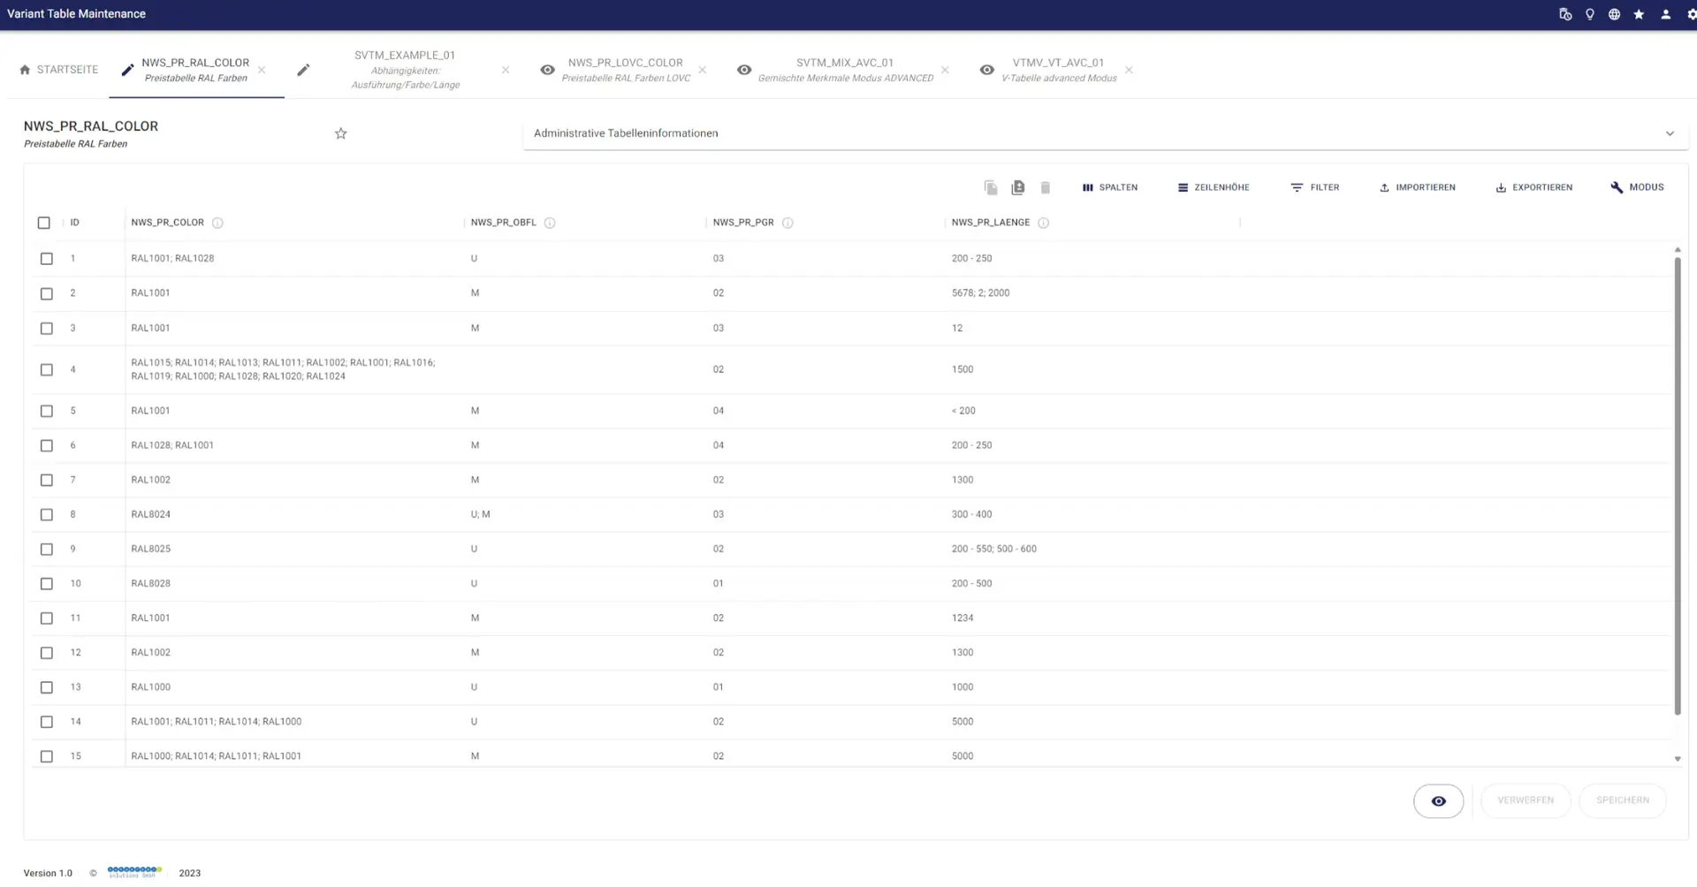The width and height of the screenshot is (1697, 887).
Task: Open the language selection globe icon
Action: [x=1614, y=13]
